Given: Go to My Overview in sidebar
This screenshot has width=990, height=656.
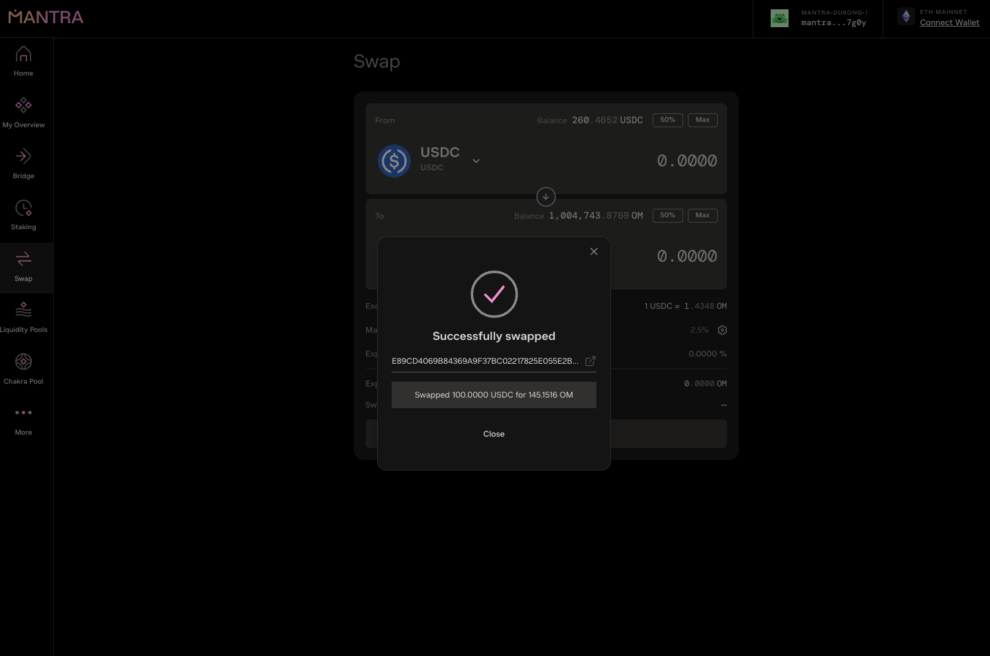Looking at the screenshot, I should pos(23,113).
